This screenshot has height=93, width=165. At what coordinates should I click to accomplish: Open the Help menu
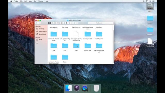[47, 1]
